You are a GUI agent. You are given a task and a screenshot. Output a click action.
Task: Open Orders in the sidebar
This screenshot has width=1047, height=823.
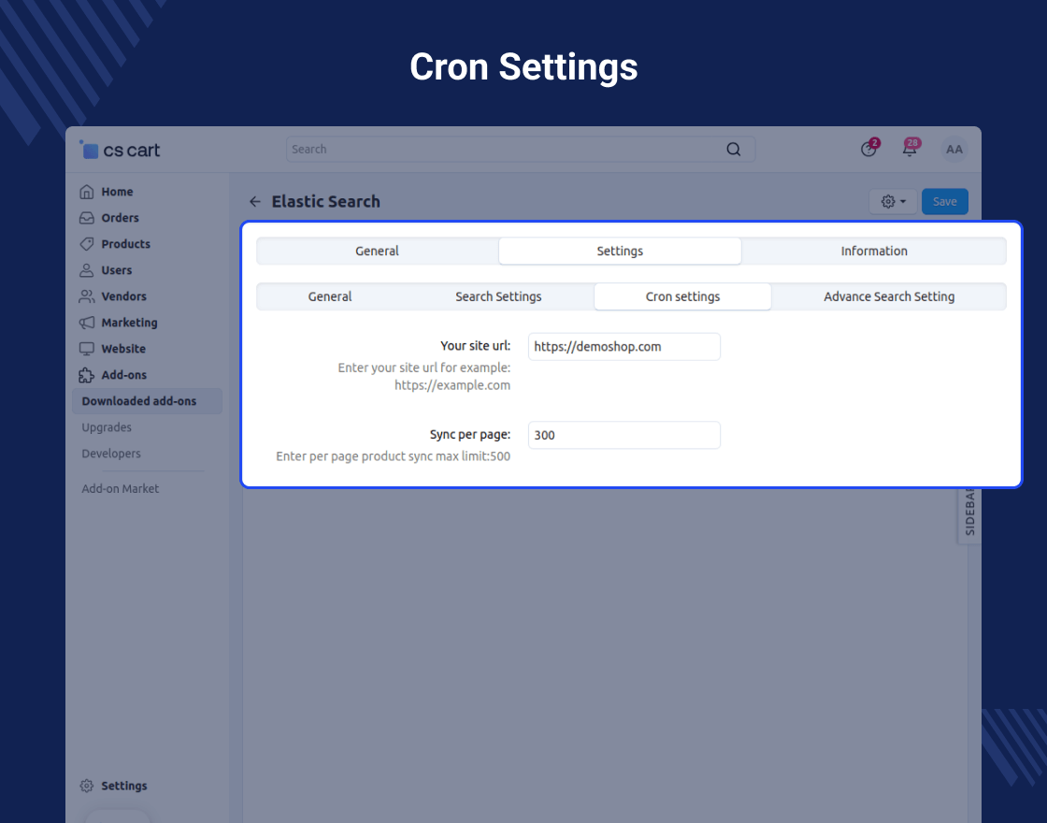point(120,218)
